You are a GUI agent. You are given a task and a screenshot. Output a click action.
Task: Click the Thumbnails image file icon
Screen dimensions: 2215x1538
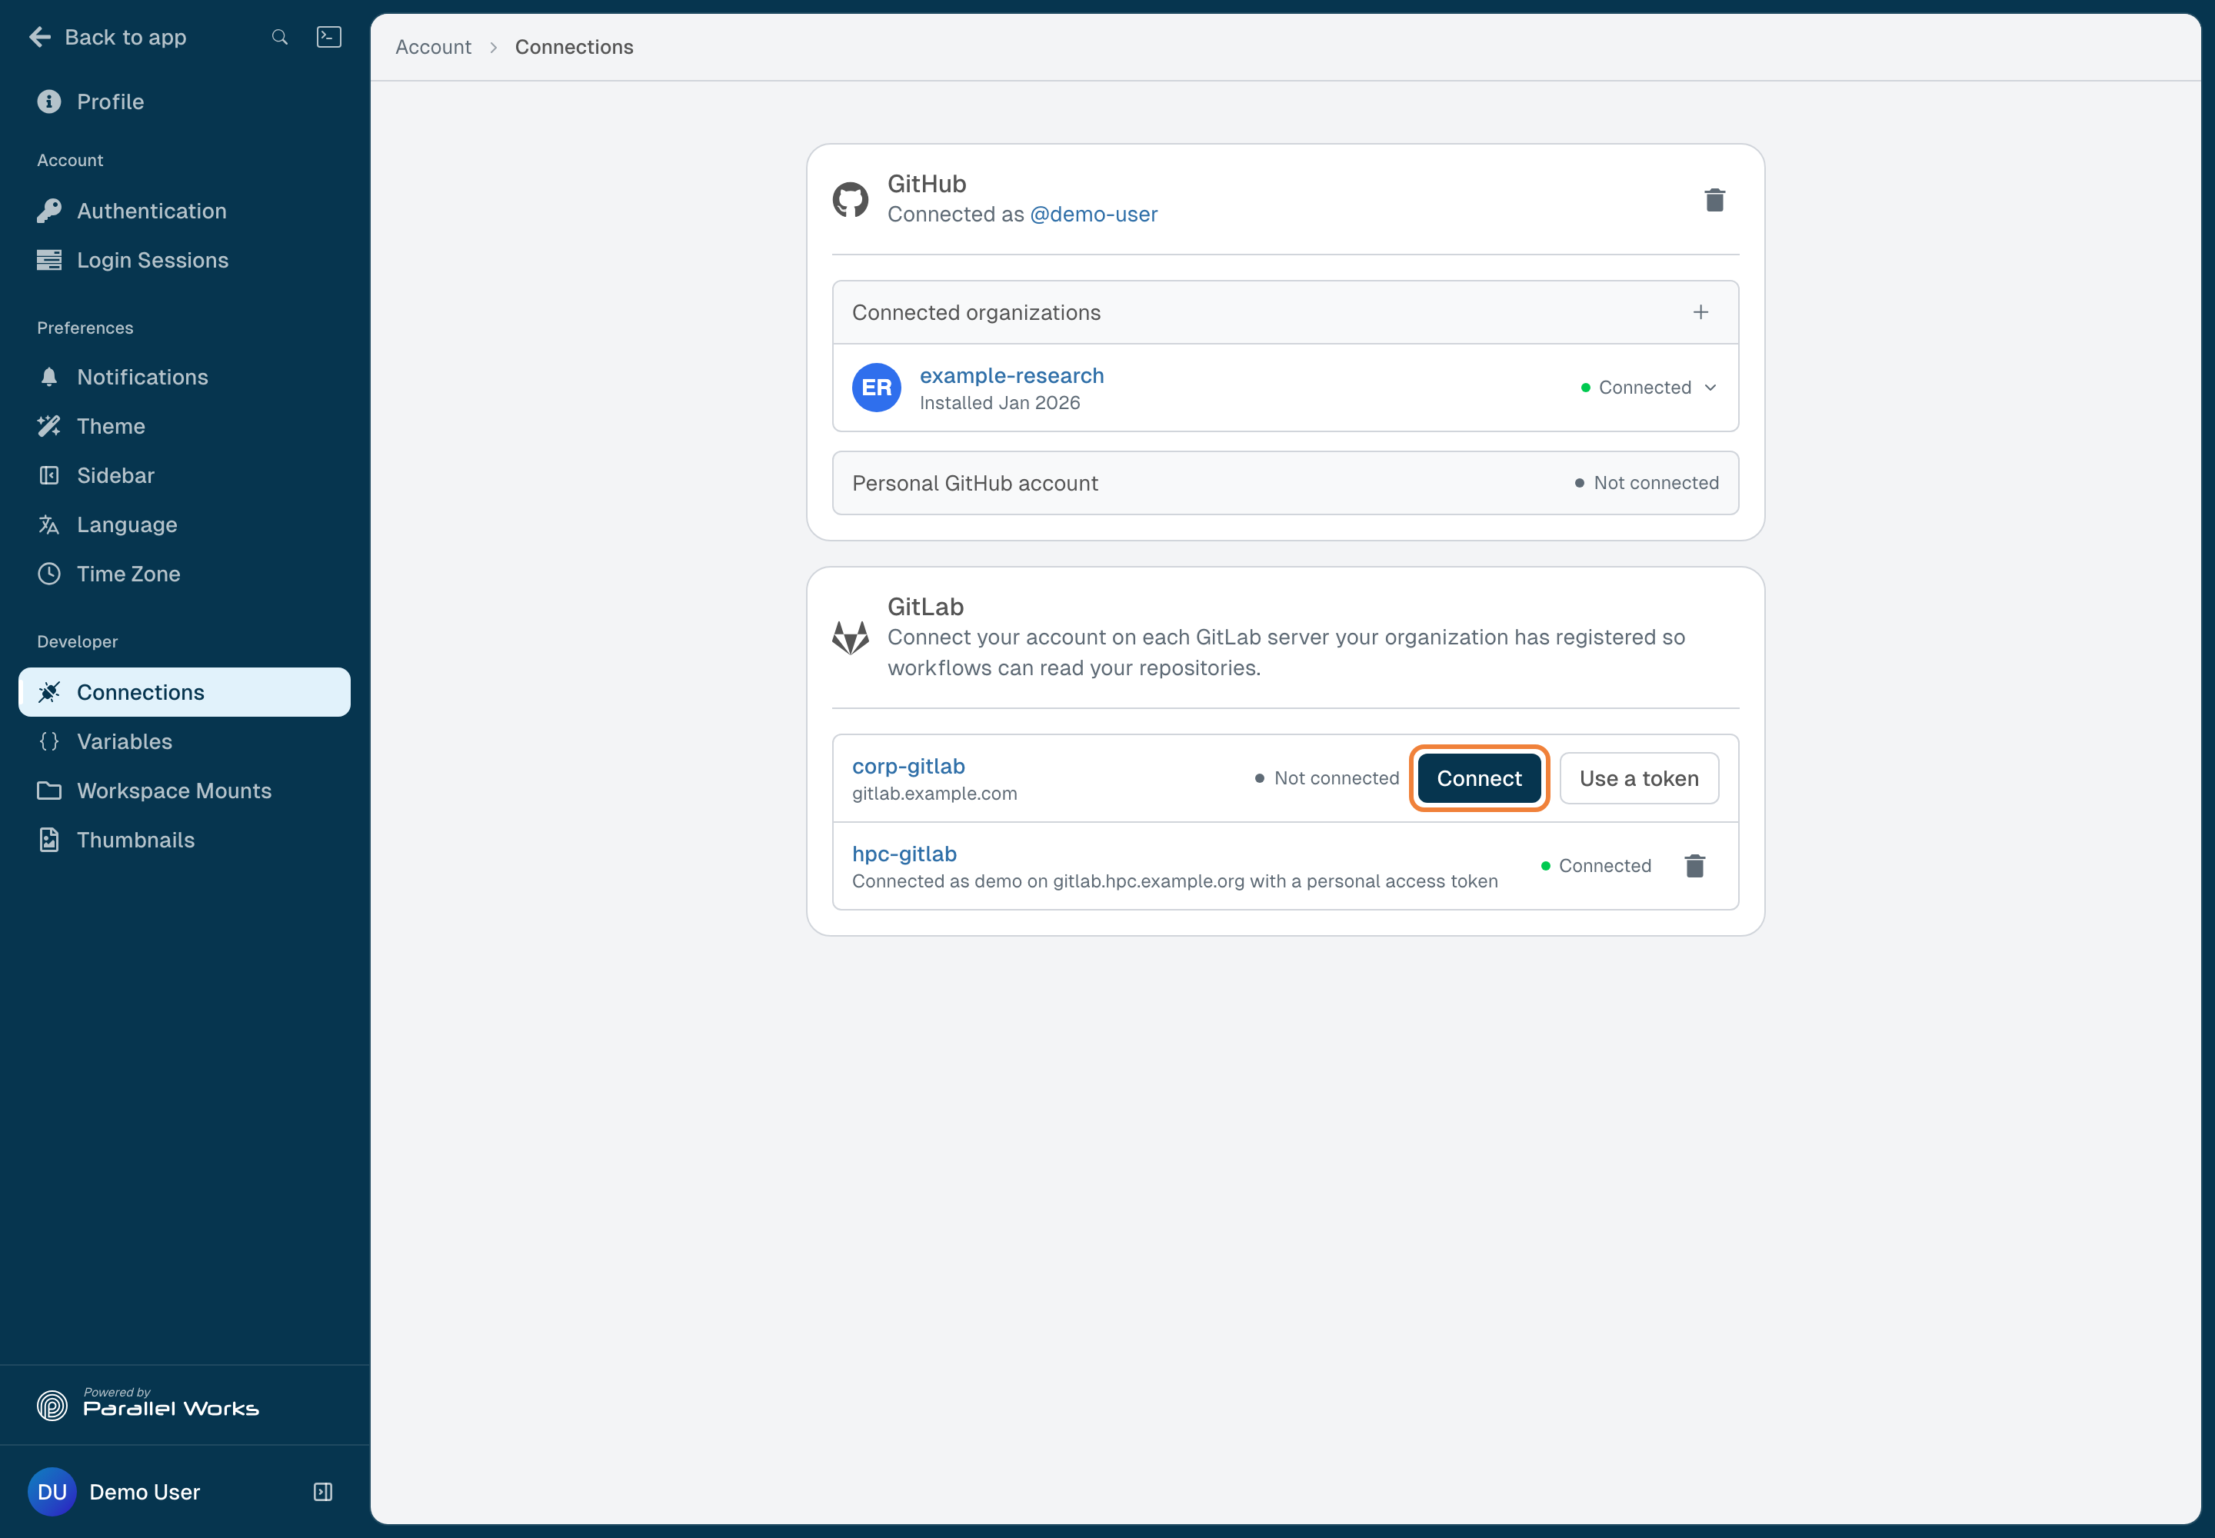pos(49,839)
